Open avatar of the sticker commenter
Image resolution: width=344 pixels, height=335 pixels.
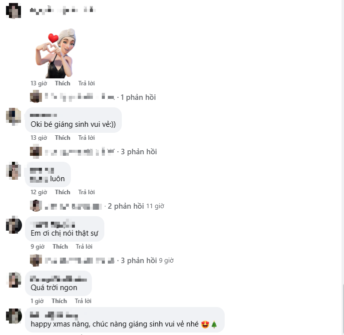pyautogui.click(x=13, y=10)
